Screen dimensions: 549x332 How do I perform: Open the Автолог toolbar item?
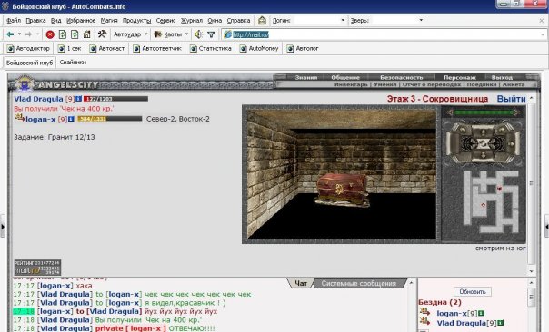point(303,49)
